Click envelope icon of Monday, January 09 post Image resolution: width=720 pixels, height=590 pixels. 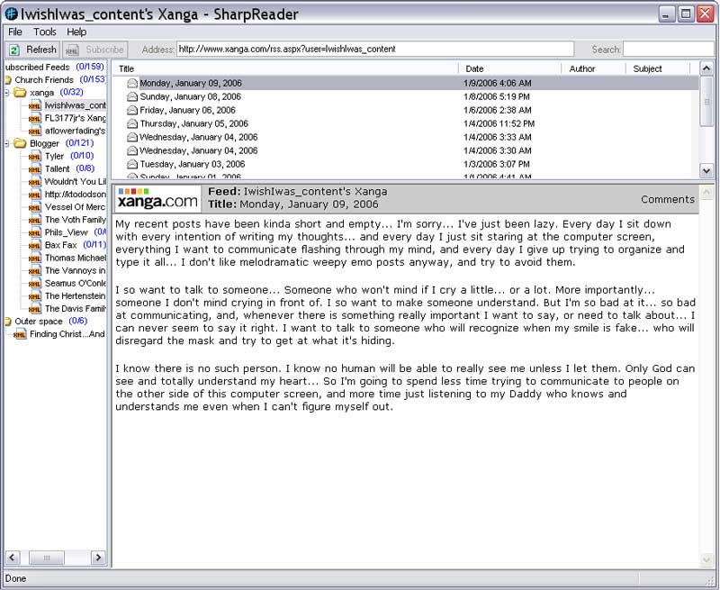coord(132,83)
